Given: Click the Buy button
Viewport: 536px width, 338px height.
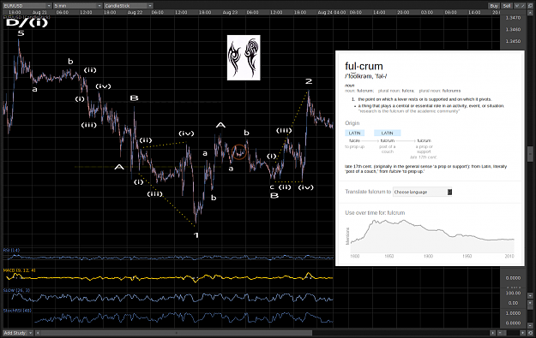Looking at the screenshot, I should point(494,6).
